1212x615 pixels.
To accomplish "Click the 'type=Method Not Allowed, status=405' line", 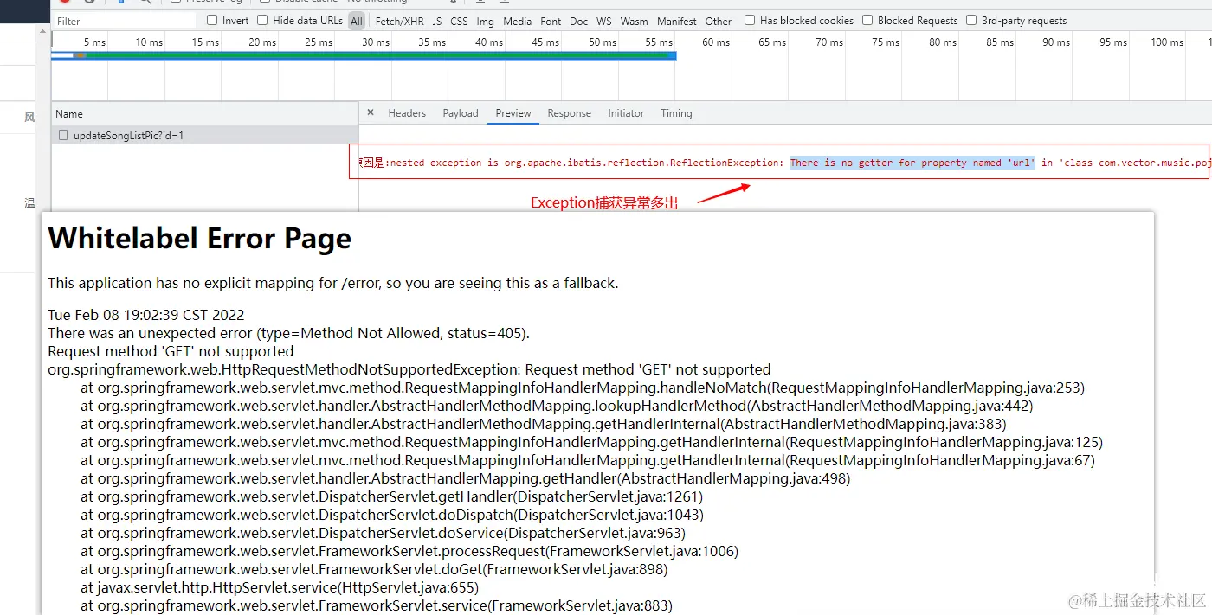I will pyautogui.click(x=288, y=333).
